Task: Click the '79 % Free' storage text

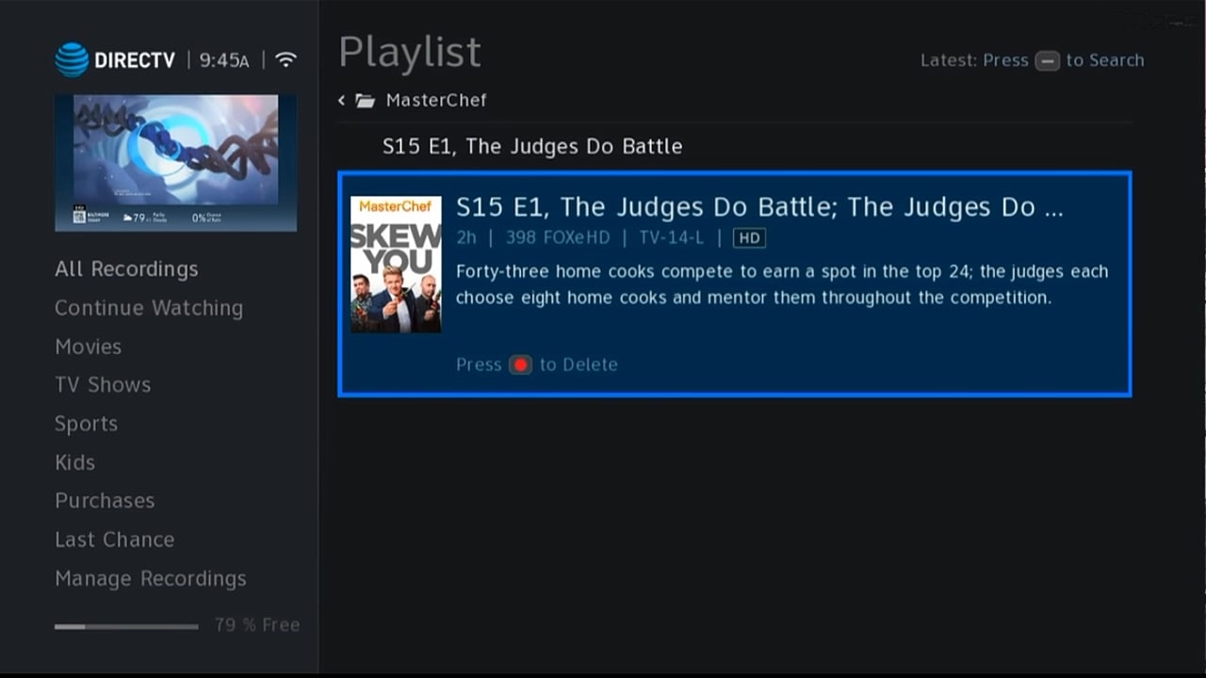Action: pyautogui.click(x=257, y=625)
